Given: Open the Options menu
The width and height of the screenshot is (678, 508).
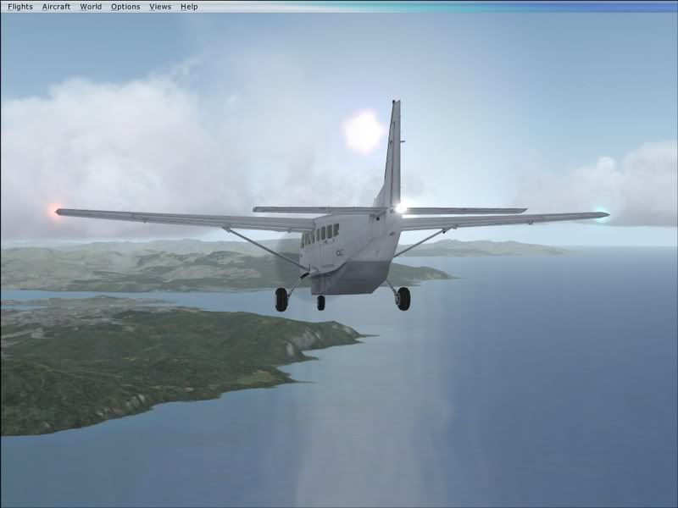Looking at the screenshot, I should click(125, 7).
